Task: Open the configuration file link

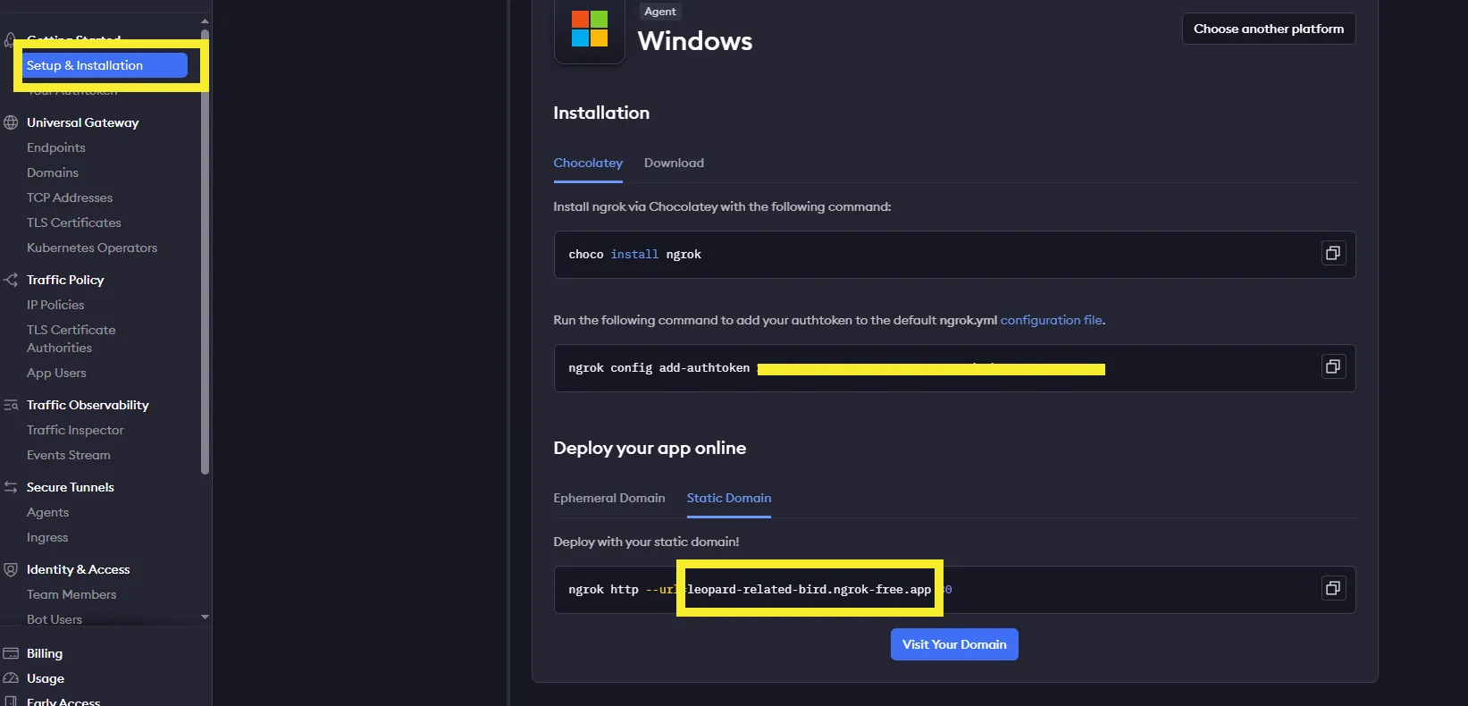Action: tap(1051, 320)
